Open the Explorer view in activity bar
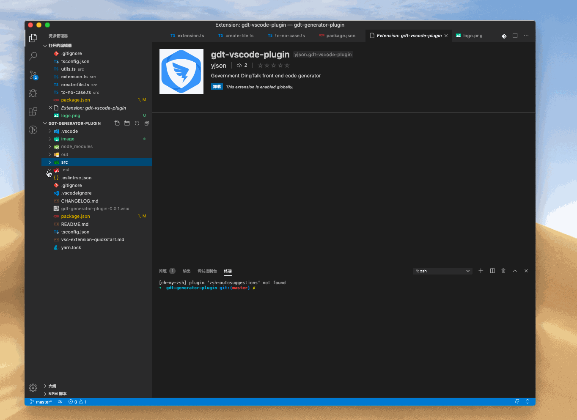The height and width of the screenshot is (420, 577). coord(33,38)
